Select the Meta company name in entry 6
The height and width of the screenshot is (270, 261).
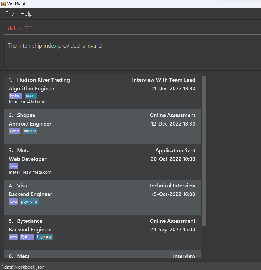(23, 256)
